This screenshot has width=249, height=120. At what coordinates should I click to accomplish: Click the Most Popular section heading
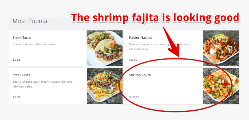coord(31,21)
